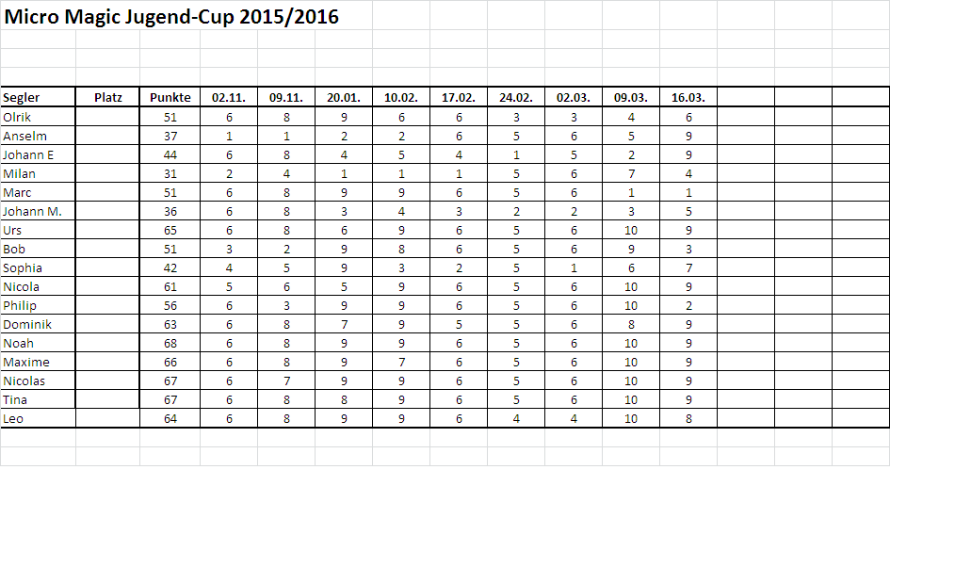Select the name cell Leo
955x567 pixels.
coord(38,419)
